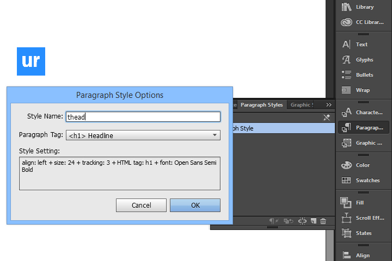Open the Graphic Styles panel icon
This screenshot has height=261, width=392.
point(363,143)
